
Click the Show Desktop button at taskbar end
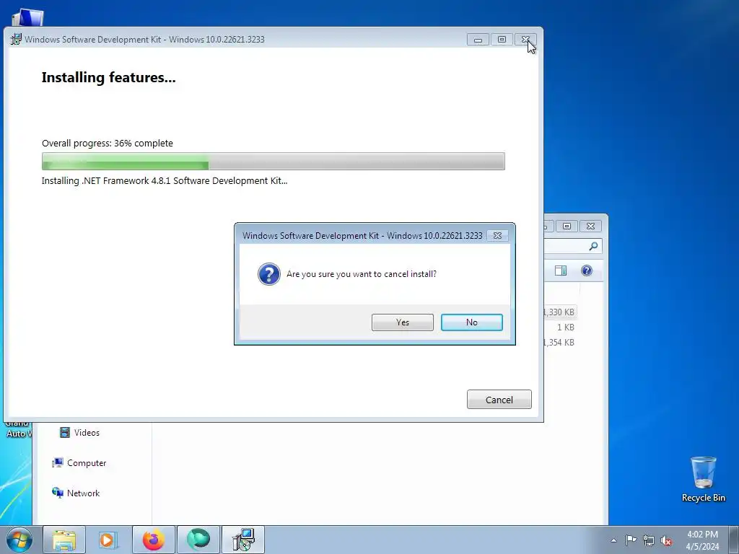[x=733, y=540]
